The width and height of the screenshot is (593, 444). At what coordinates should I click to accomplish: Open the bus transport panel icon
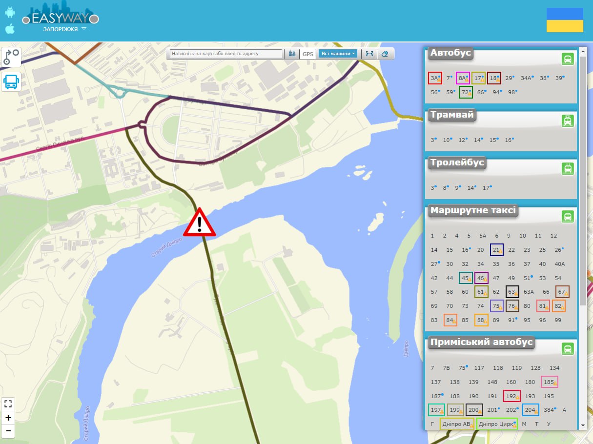pos(11,81)
